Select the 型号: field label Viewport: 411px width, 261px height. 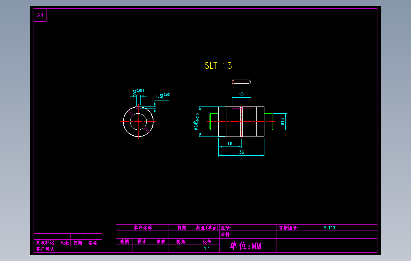click(226, 228)
